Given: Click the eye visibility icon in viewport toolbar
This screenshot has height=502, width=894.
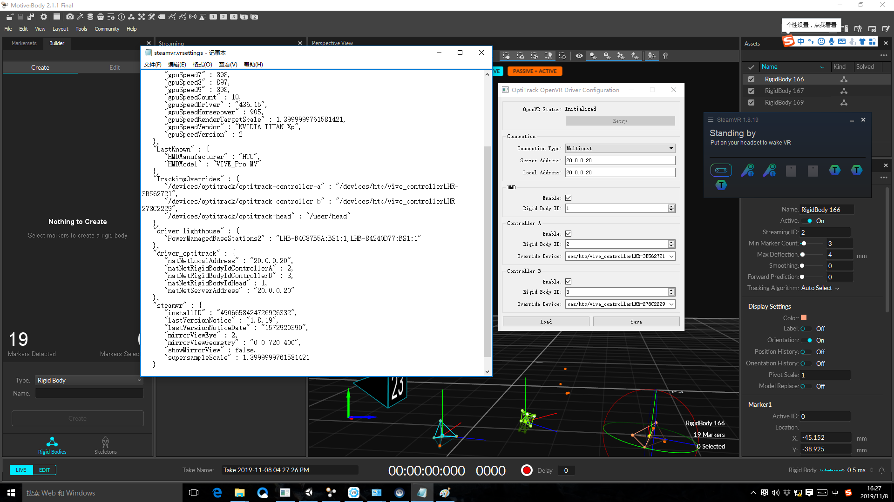Looking at the screenshot, I should pos(579,56).
